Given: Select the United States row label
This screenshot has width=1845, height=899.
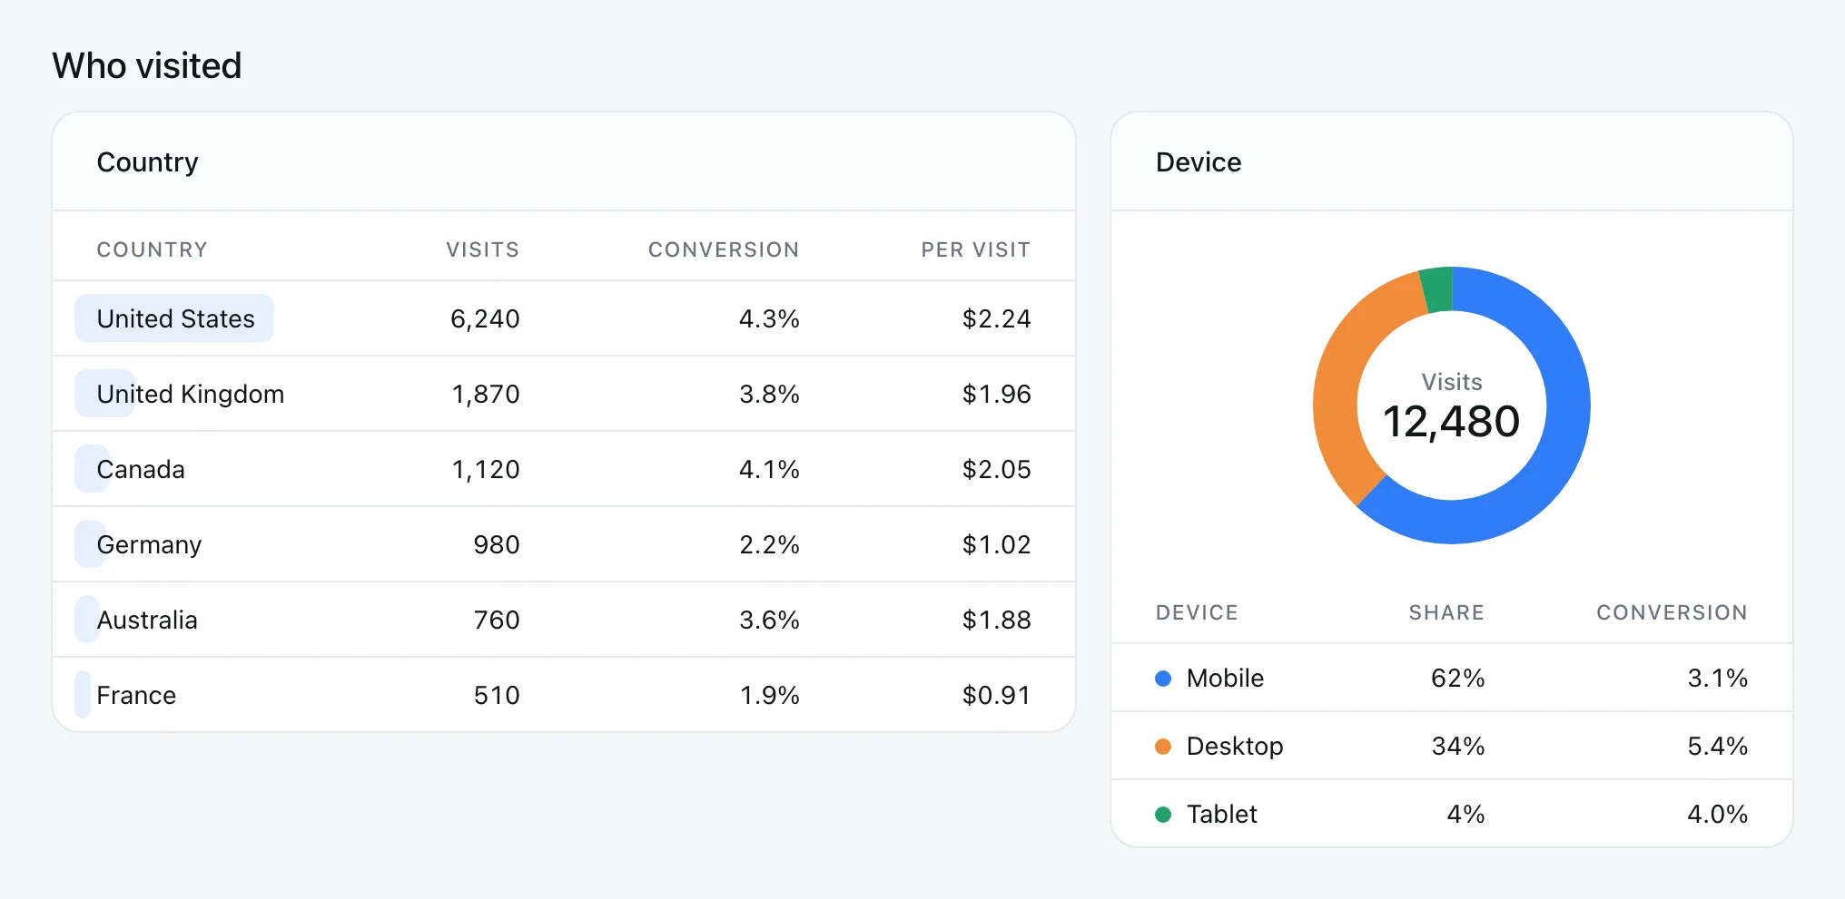Looking at the screenshot, I should pyautogui.click(x=175, y=318).
